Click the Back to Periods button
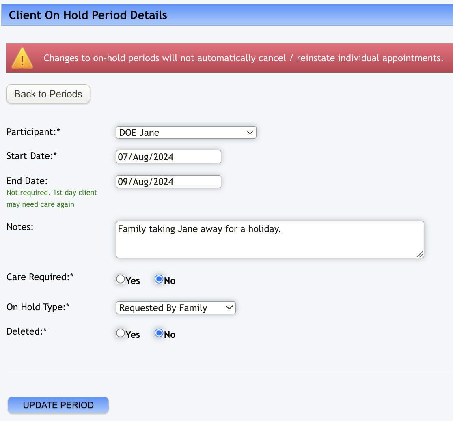The image size is (453, 421). [x=48, y=94]
